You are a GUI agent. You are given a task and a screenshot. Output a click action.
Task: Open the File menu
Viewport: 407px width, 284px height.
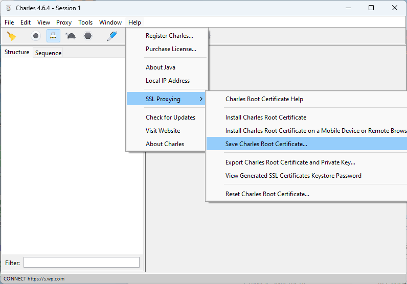click(x=9, y=22)
